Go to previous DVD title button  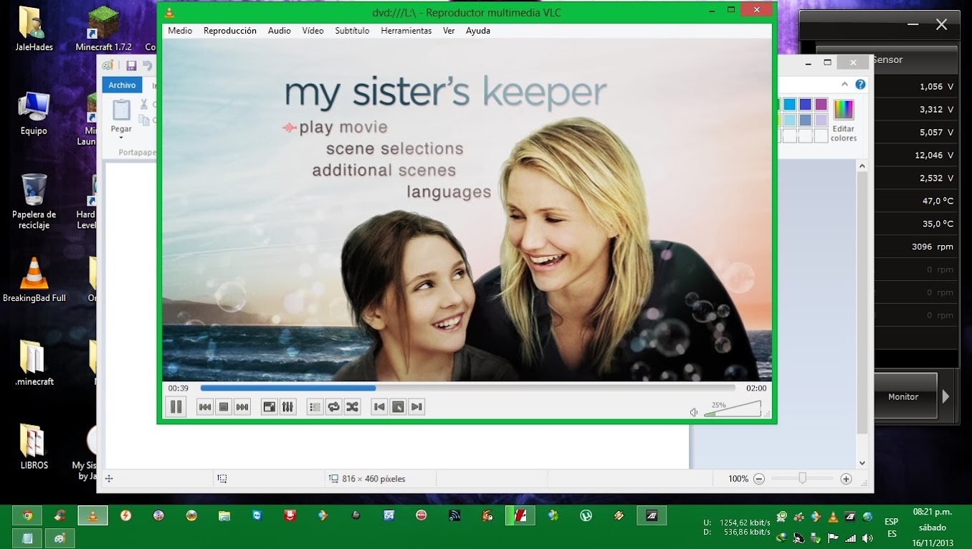(x=380, y=407)
